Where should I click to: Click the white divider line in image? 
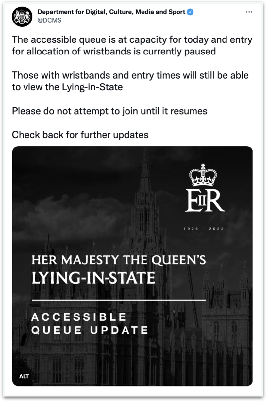click(118, 300)
